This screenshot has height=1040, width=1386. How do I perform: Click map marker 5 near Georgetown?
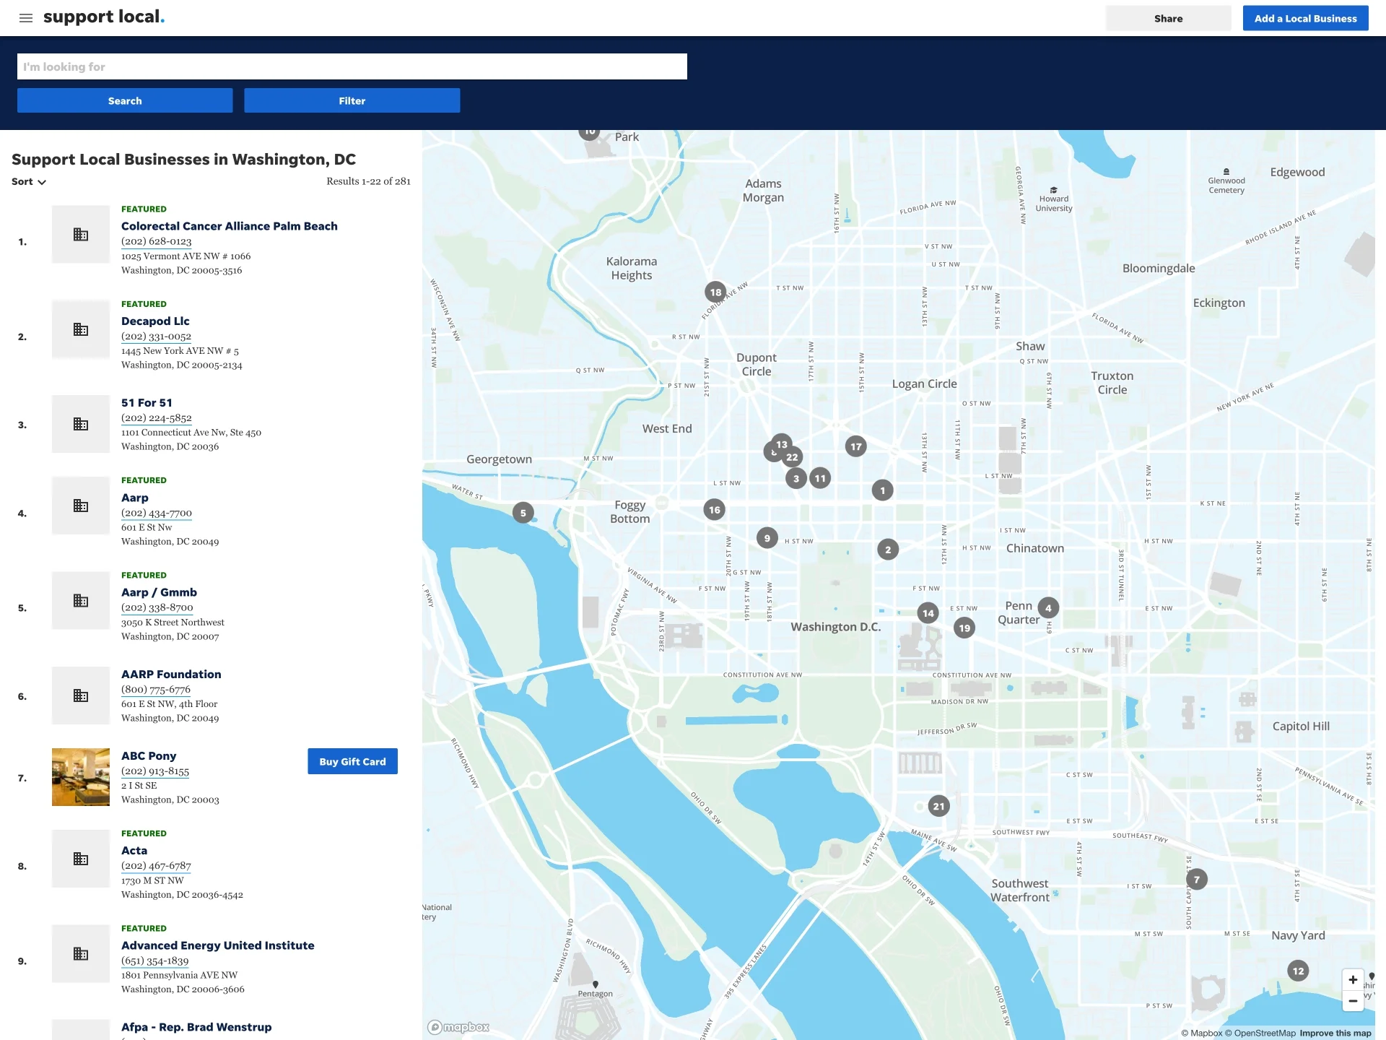(x=523, y=512)
